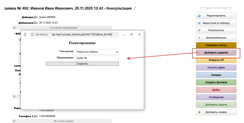Collapse the Источник заявки section

coord(14,121)
